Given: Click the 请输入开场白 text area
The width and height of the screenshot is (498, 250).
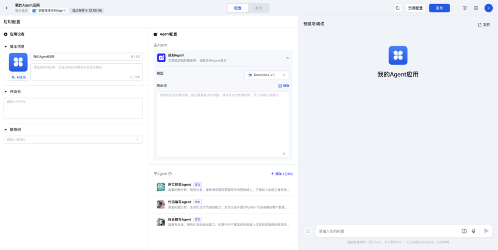Looking at the screenshot, I should pyautogui.click(x=73, y=108).
